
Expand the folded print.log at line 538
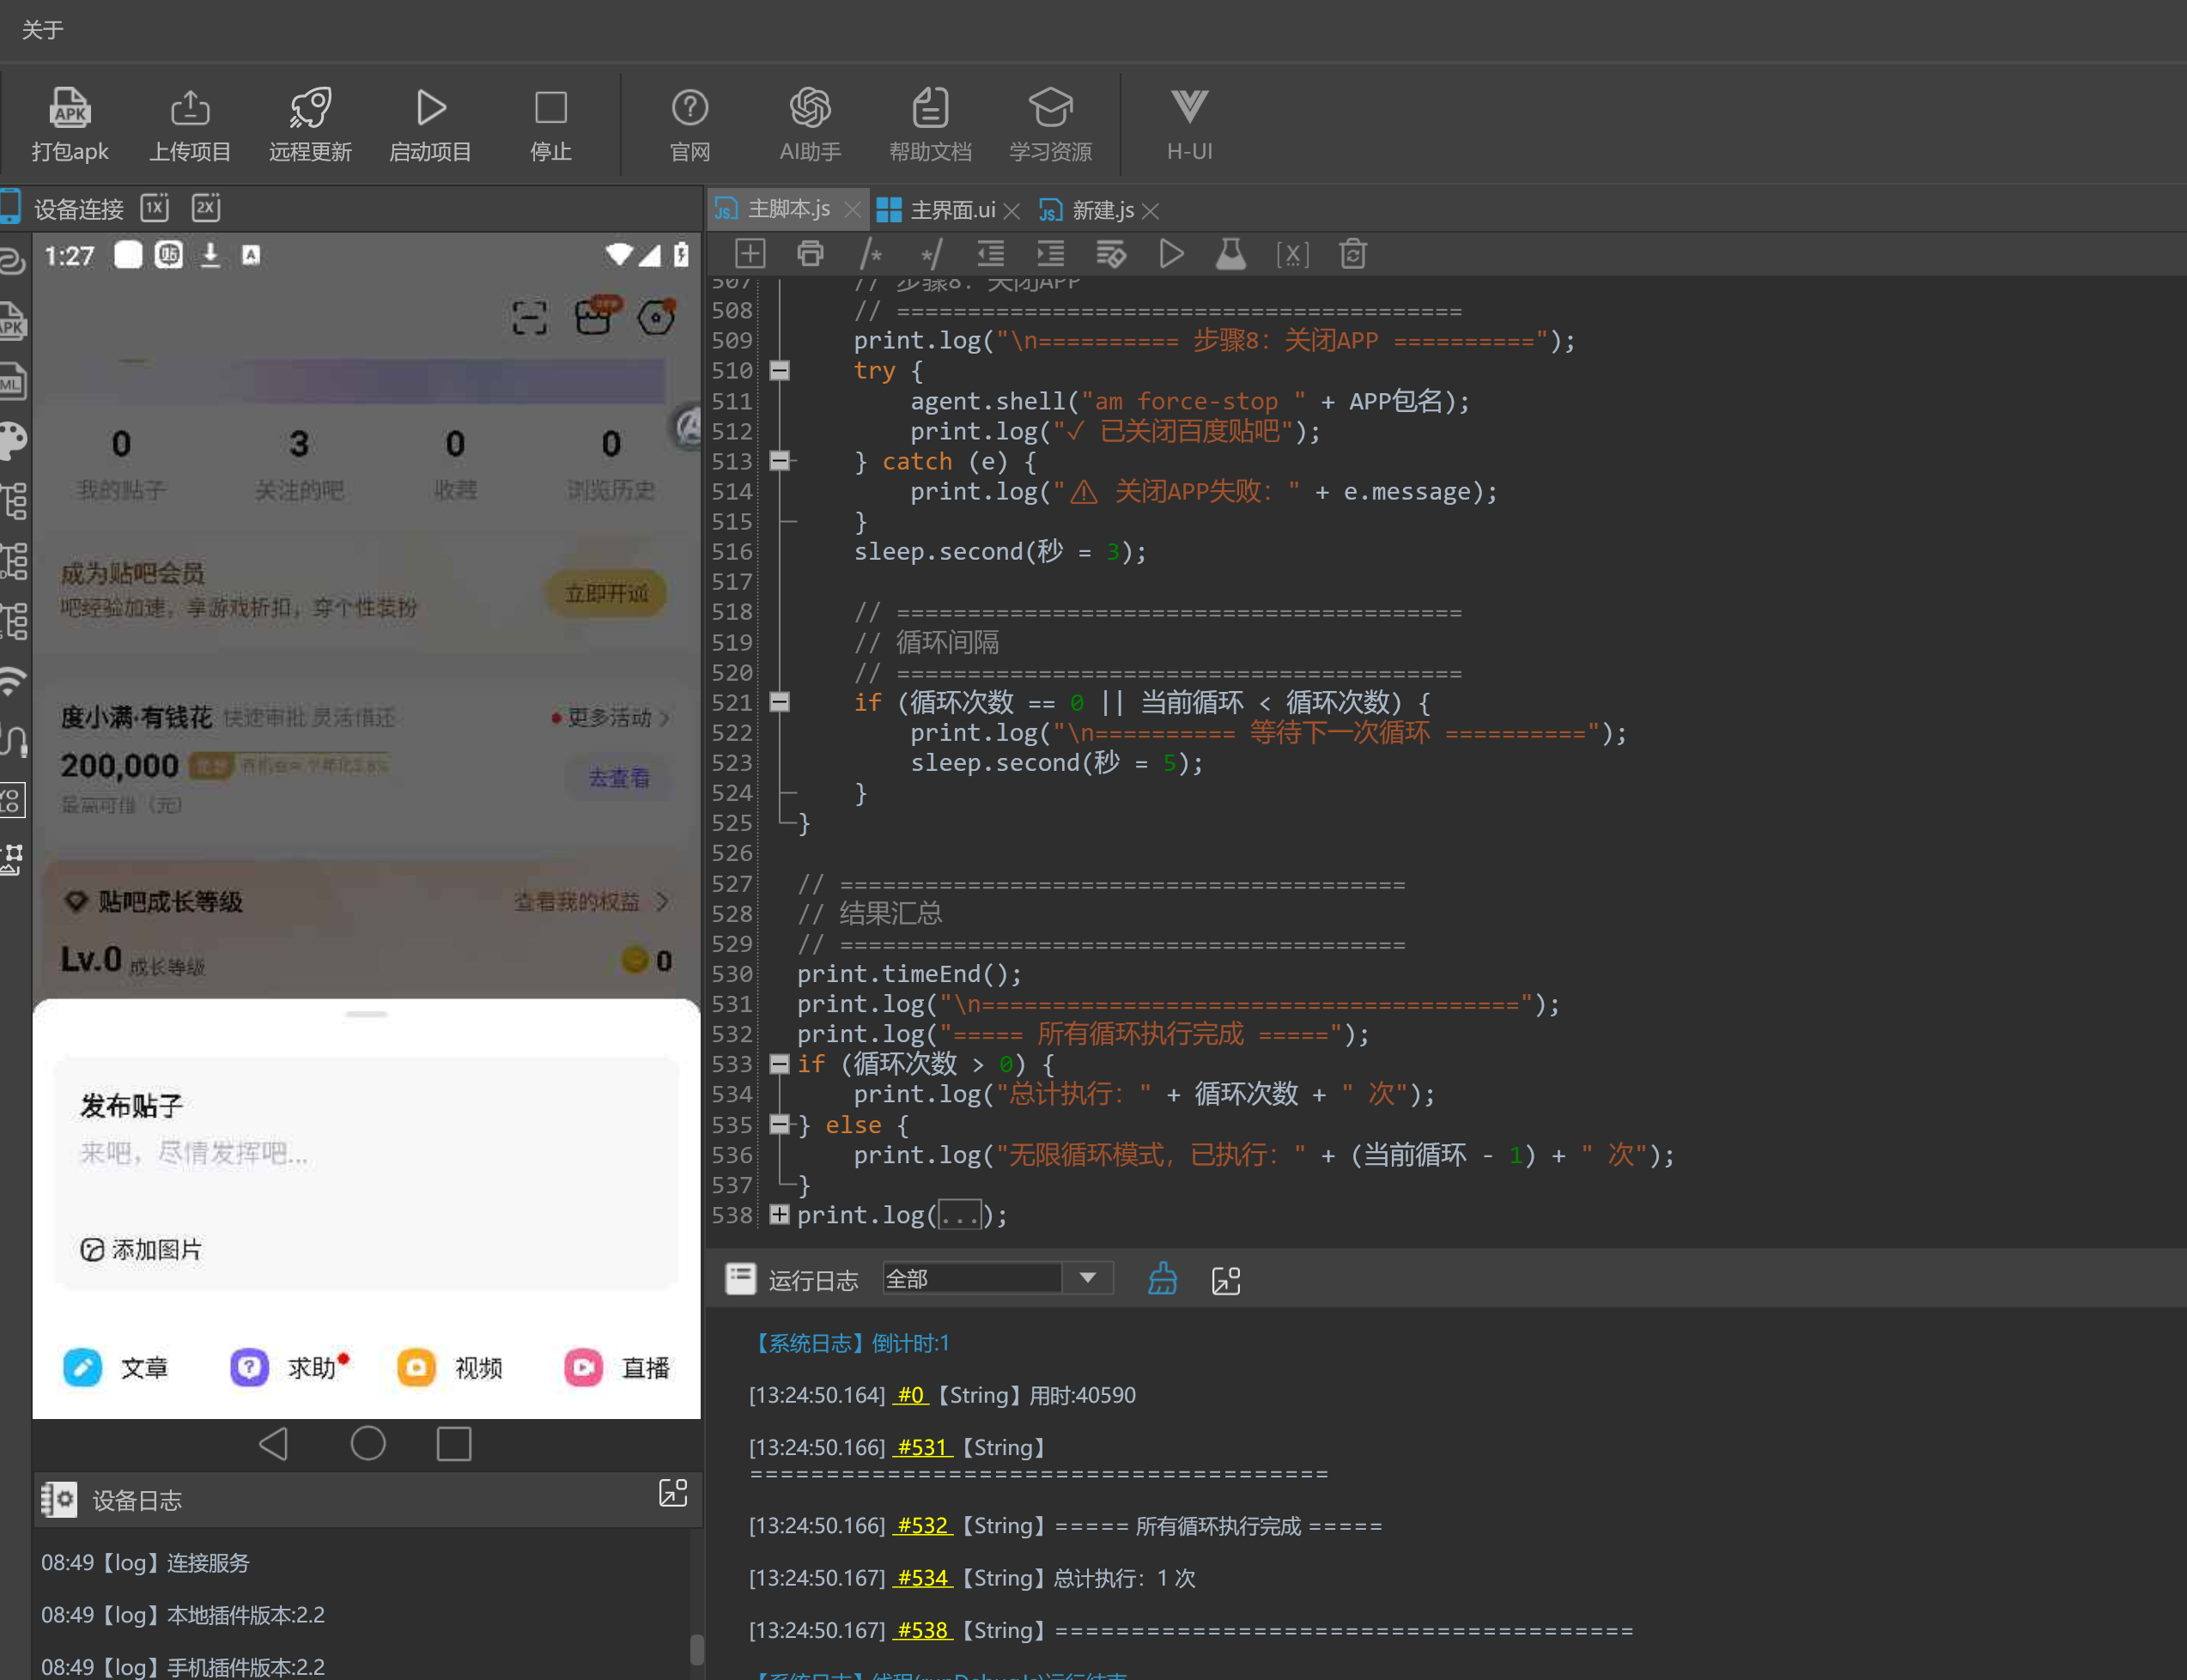click(x=780, y=1214)
